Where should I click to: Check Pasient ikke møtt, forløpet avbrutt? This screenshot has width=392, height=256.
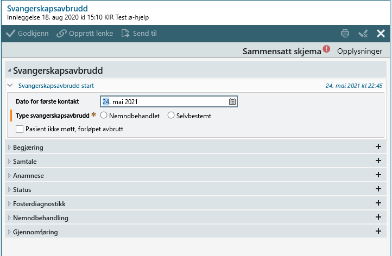(x=20, y=129)
